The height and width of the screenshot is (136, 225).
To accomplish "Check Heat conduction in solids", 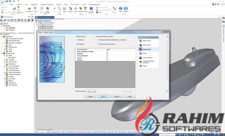I will coord(107,51).
